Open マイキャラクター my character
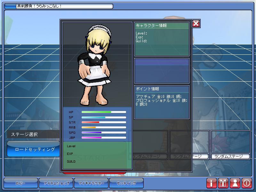This screenshot has height=192, width=256. coord(91,183)
